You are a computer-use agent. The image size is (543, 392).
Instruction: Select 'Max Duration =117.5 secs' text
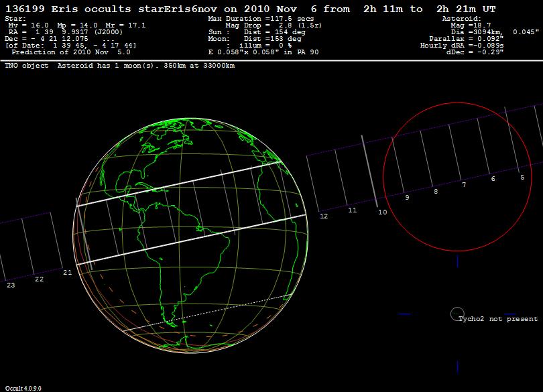[261, 19]
